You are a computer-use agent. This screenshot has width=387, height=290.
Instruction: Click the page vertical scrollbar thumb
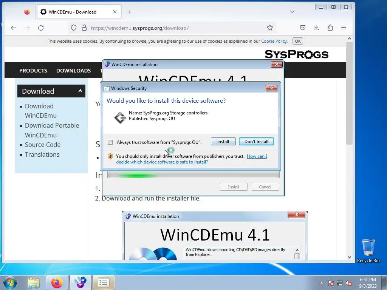click(349, 93)
